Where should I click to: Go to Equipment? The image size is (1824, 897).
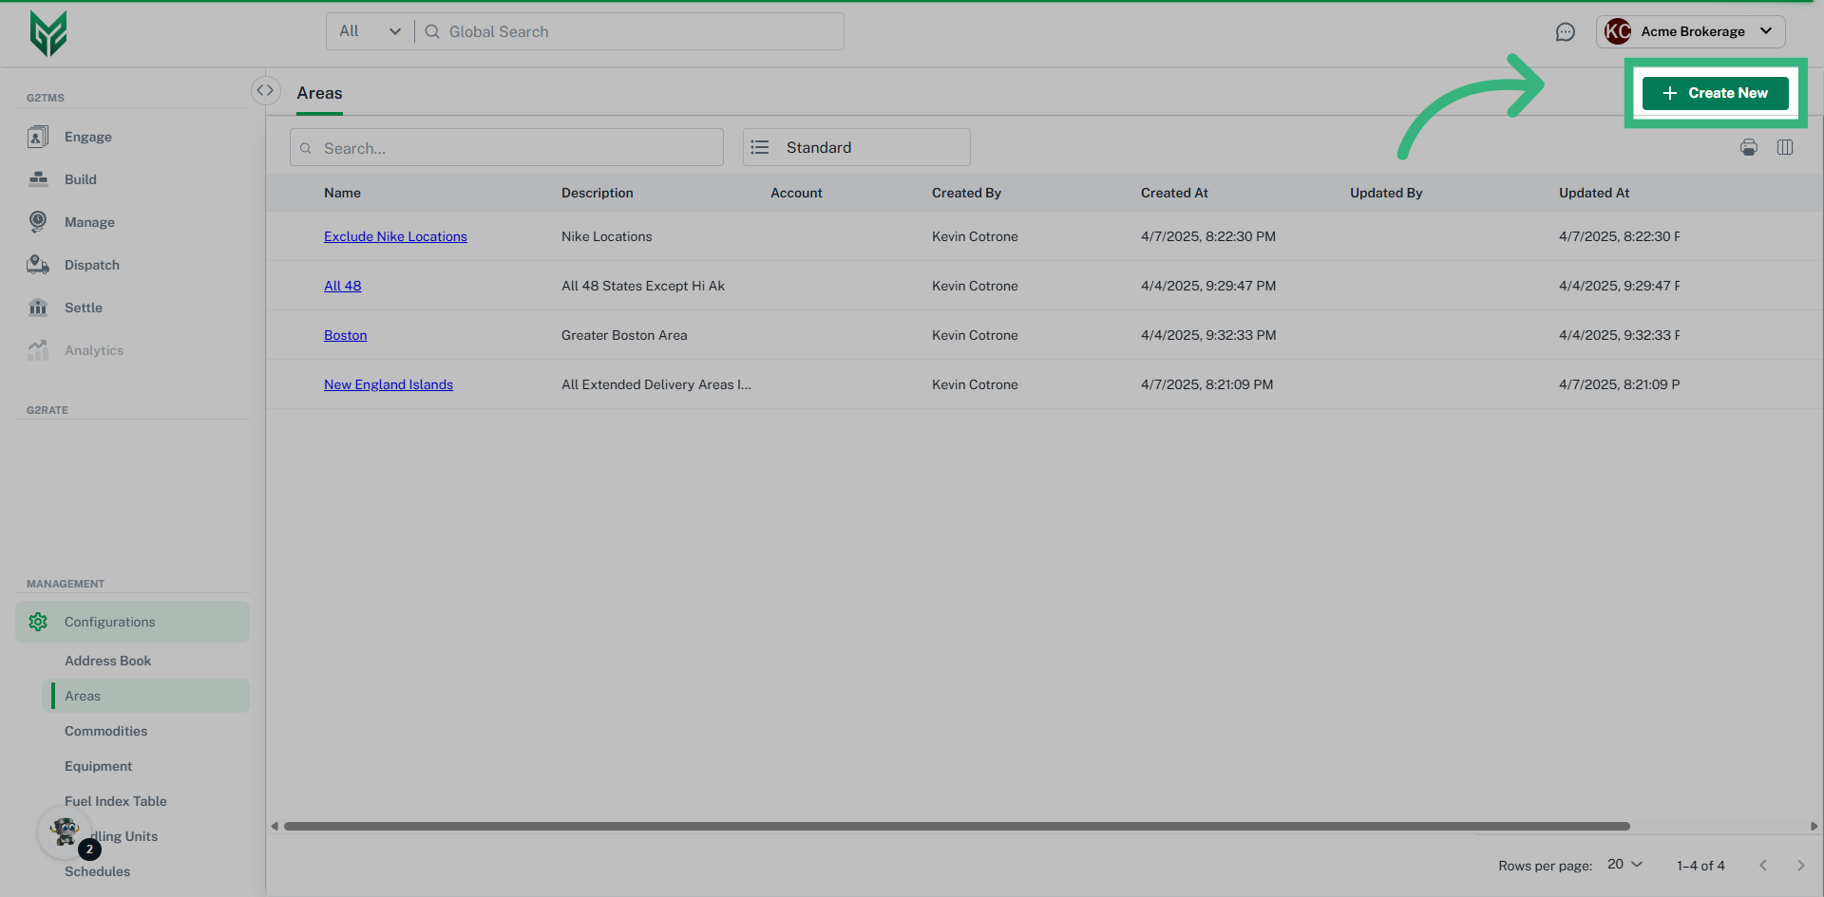[98, 766]
